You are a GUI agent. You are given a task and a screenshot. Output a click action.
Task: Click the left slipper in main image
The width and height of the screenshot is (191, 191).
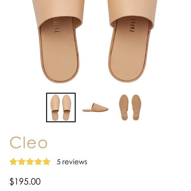(x=59, y=41)
